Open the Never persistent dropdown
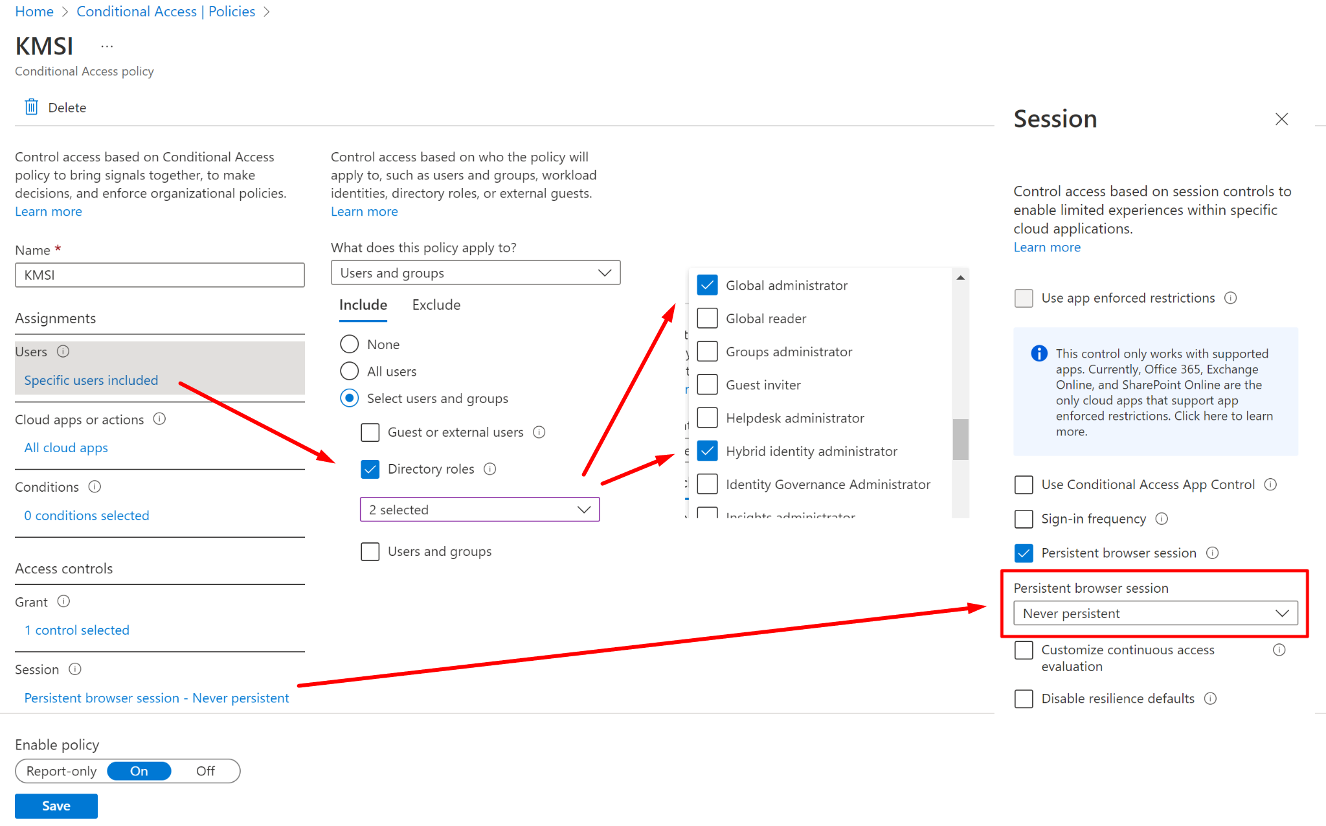Screen dimensions: 1326x826 (x=1155, y=613)
